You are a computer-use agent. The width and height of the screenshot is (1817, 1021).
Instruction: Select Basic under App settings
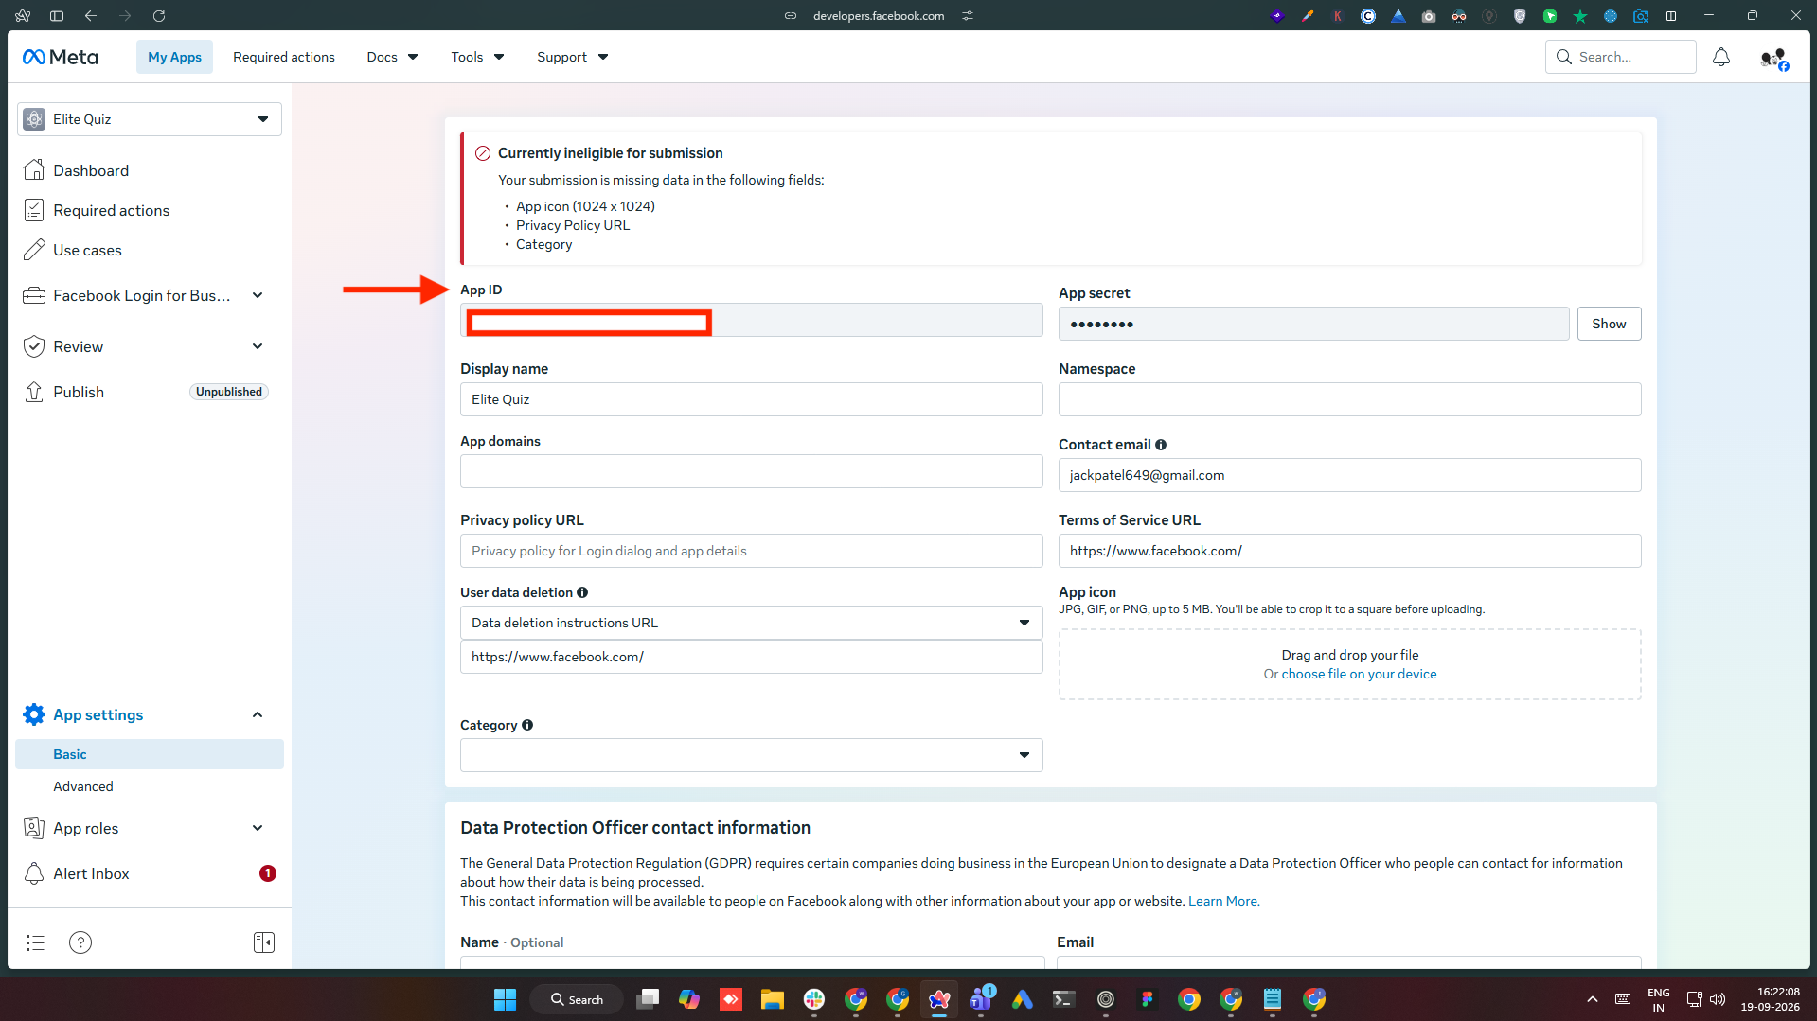click(150, 754)
